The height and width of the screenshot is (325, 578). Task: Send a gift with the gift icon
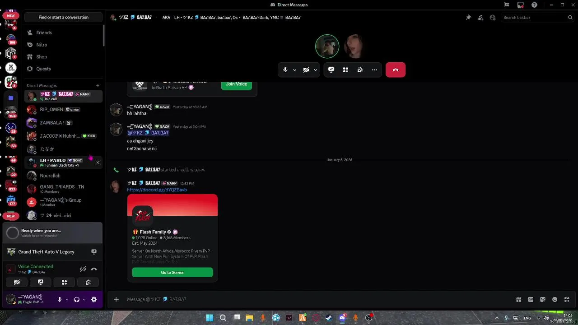pyautogui.click(x=518, y=299)
